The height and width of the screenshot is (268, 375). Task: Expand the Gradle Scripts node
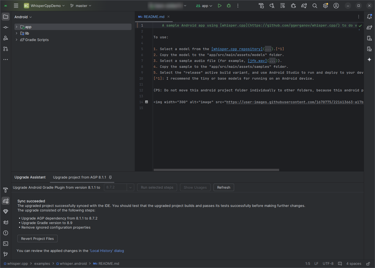coord(16,40)
